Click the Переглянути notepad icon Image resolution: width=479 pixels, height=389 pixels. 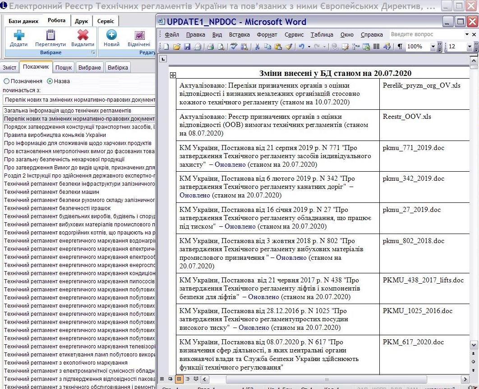(51, 35)
